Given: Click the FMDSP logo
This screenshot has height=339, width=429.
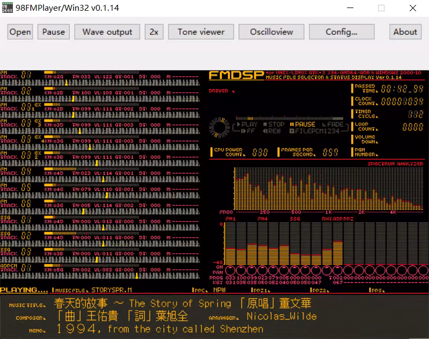Looking at the screenshot, I should (236, 75).
